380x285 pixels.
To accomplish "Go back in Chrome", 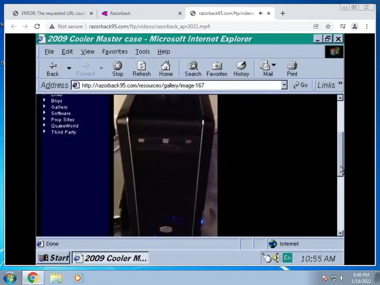I will click(13, 26).
